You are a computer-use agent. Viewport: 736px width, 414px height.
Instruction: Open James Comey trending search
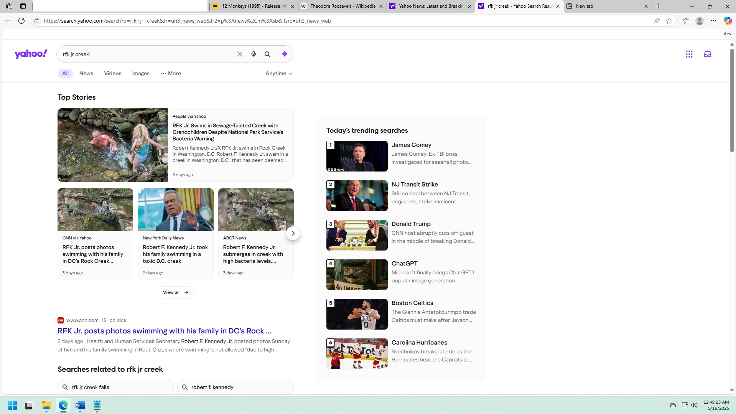point(401,156)
